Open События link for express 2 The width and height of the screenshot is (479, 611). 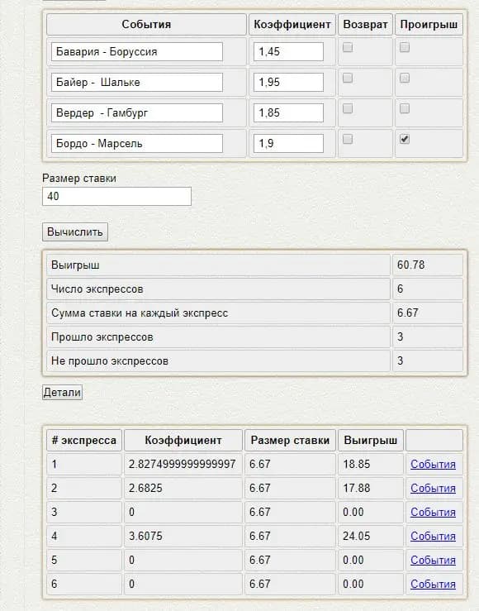[x=433, y=489]
